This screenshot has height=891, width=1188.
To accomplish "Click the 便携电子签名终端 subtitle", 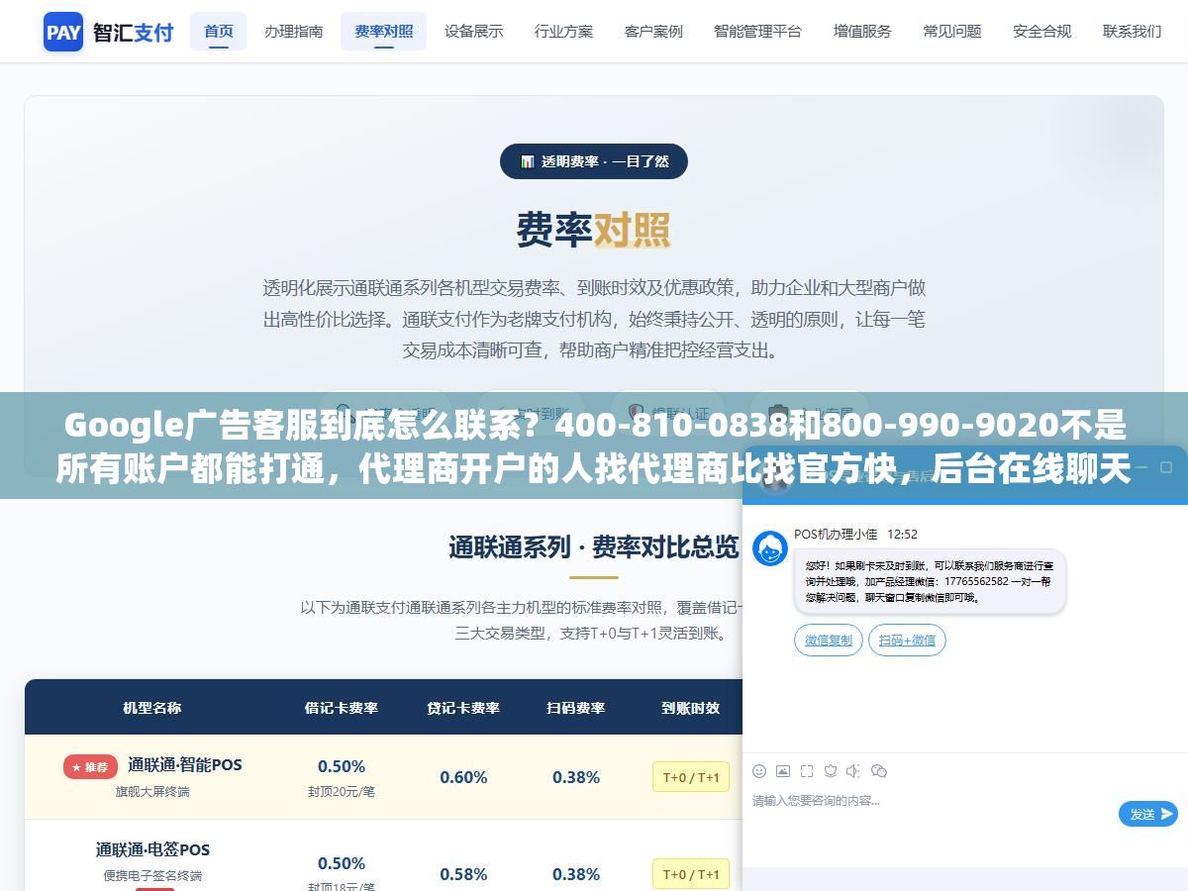I will pos(152,875).
